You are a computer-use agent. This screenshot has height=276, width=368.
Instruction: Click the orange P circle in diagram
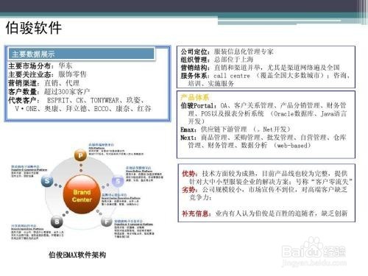(80, 155)
